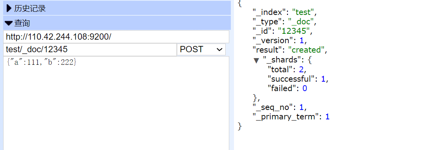Select the "test" index value
Screen dimensions: 425x150
pyautogui.click(x=303, y=12)
